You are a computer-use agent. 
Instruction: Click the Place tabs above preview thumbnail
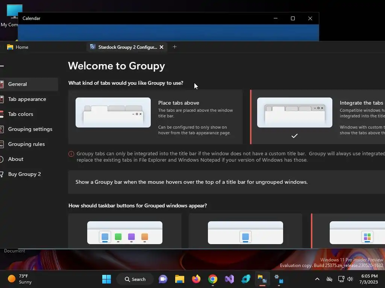pos(113,112)
